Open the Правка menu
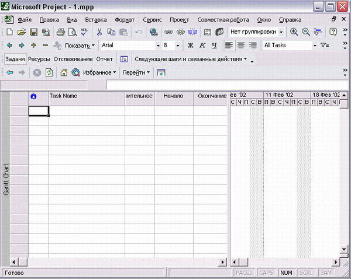 click(49, 20)
